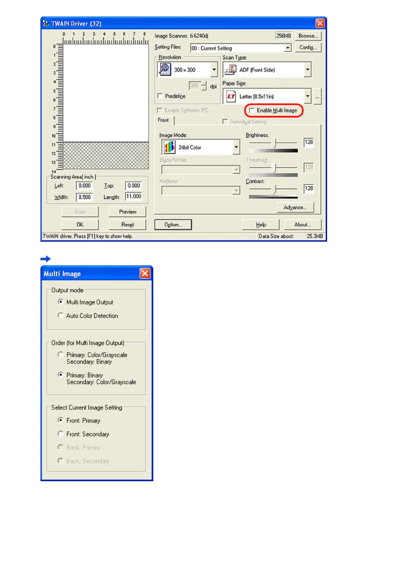Viewport: 408px width, 578px height.
Task: Open the Scan Type dropdown
Action: coord(308,70)
